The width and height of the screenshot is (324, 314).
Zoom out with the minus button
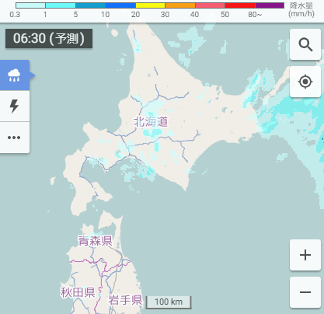(305, 292)
